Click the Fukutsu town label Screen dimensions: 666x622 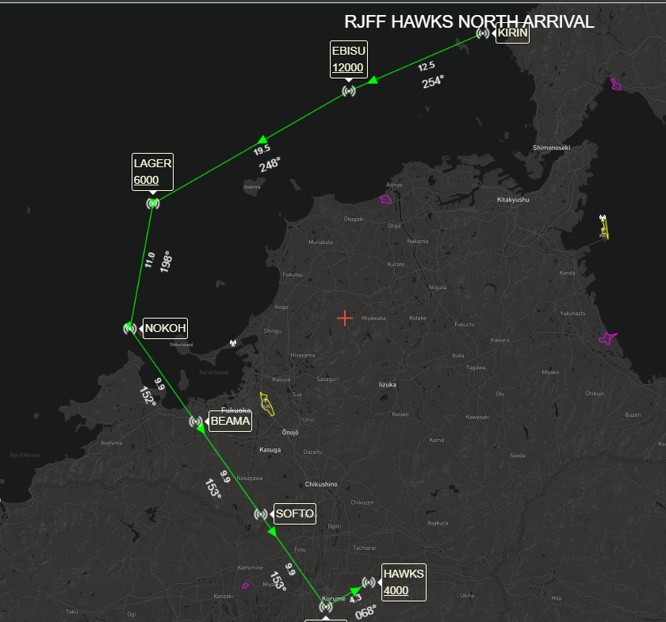[293, 275]
